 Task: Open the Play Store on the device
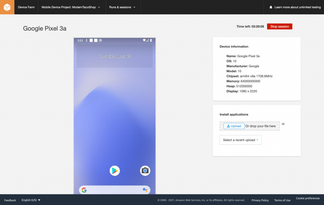pyautogui.click(x=115, y=170)
